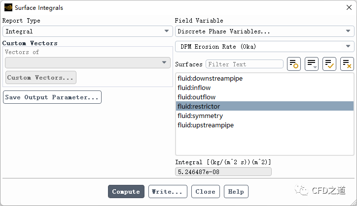Expand the Discrete Phase Variables dropdown

pyautogui.click(x=264, y=31)
